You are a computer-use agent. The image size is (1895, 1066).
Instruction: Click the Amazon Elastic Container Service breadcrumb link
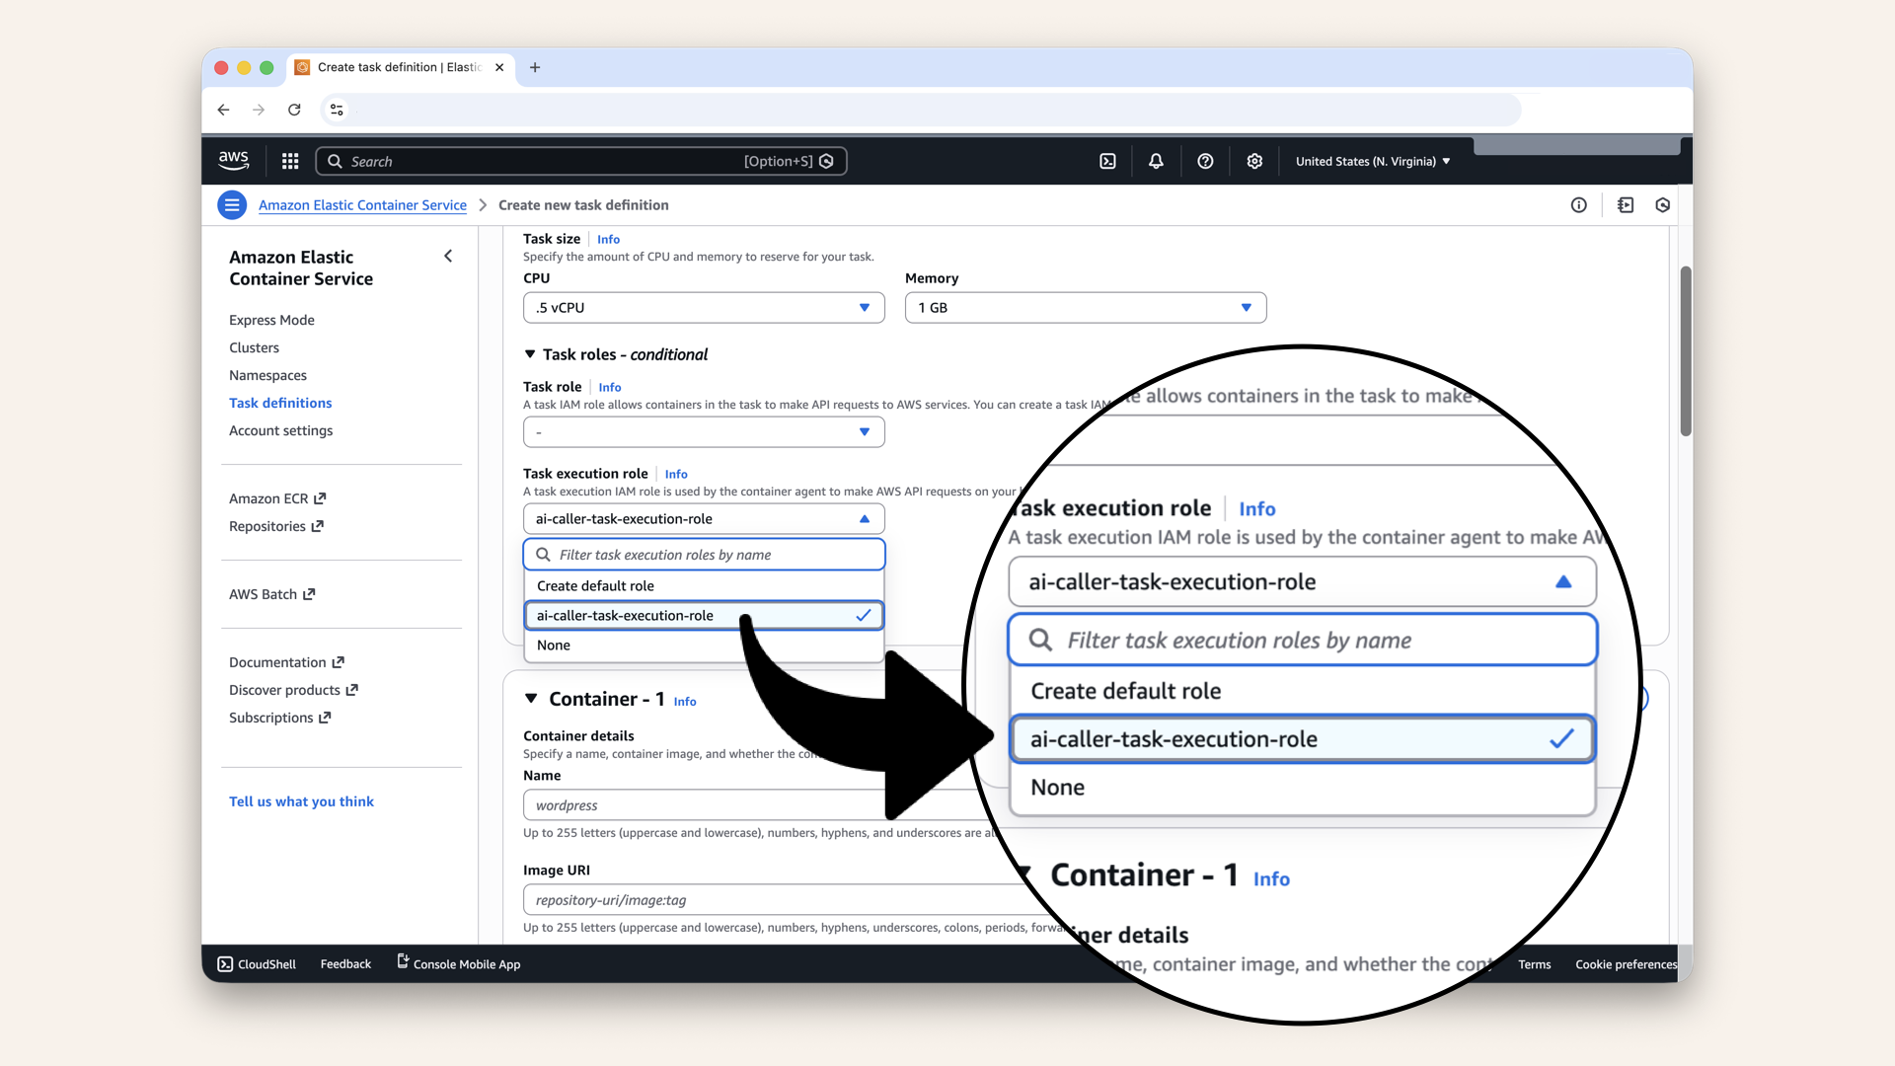coord(362,204)
